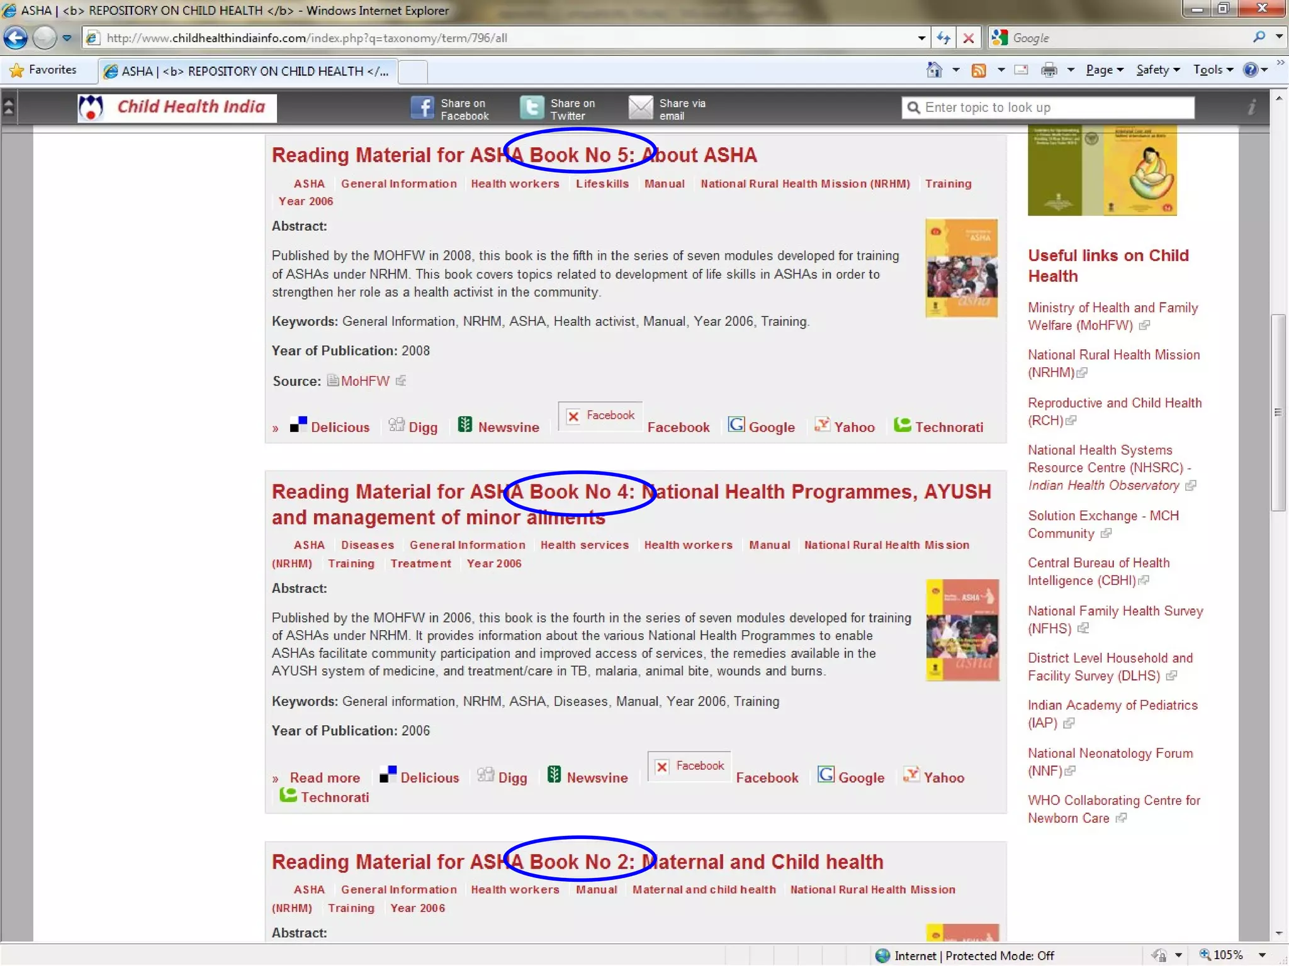Click the Share on Facebook icon
This screenshot has height=966, width=1289.
coord(422,108)
